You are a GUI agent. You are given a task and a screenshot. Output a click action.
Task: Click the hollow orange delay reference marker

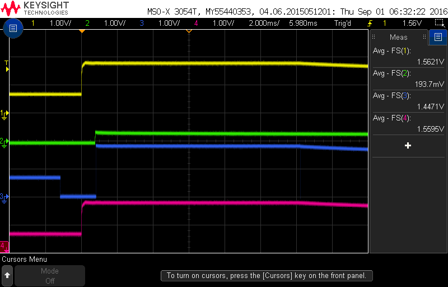click(x=189, y=31)
